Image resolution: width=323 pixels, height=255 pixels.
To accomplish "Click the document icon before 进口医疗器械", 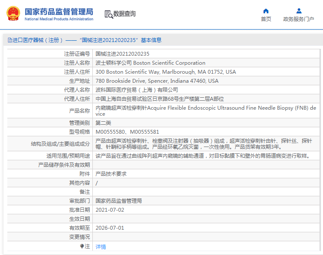I will pos(10,40).
